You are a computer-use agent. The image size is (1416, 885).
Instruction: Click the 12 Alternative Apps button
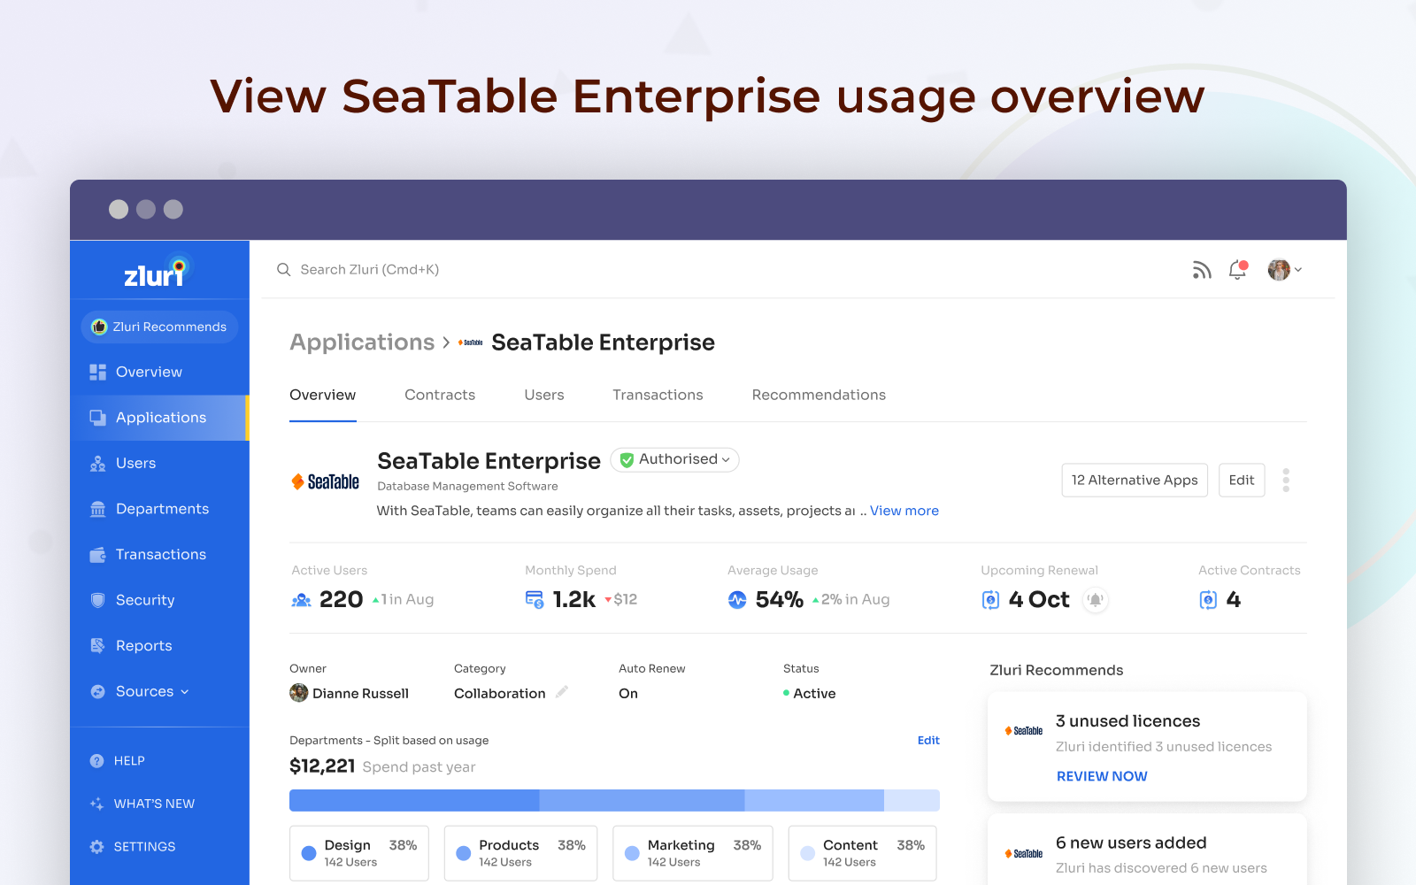1135,480
